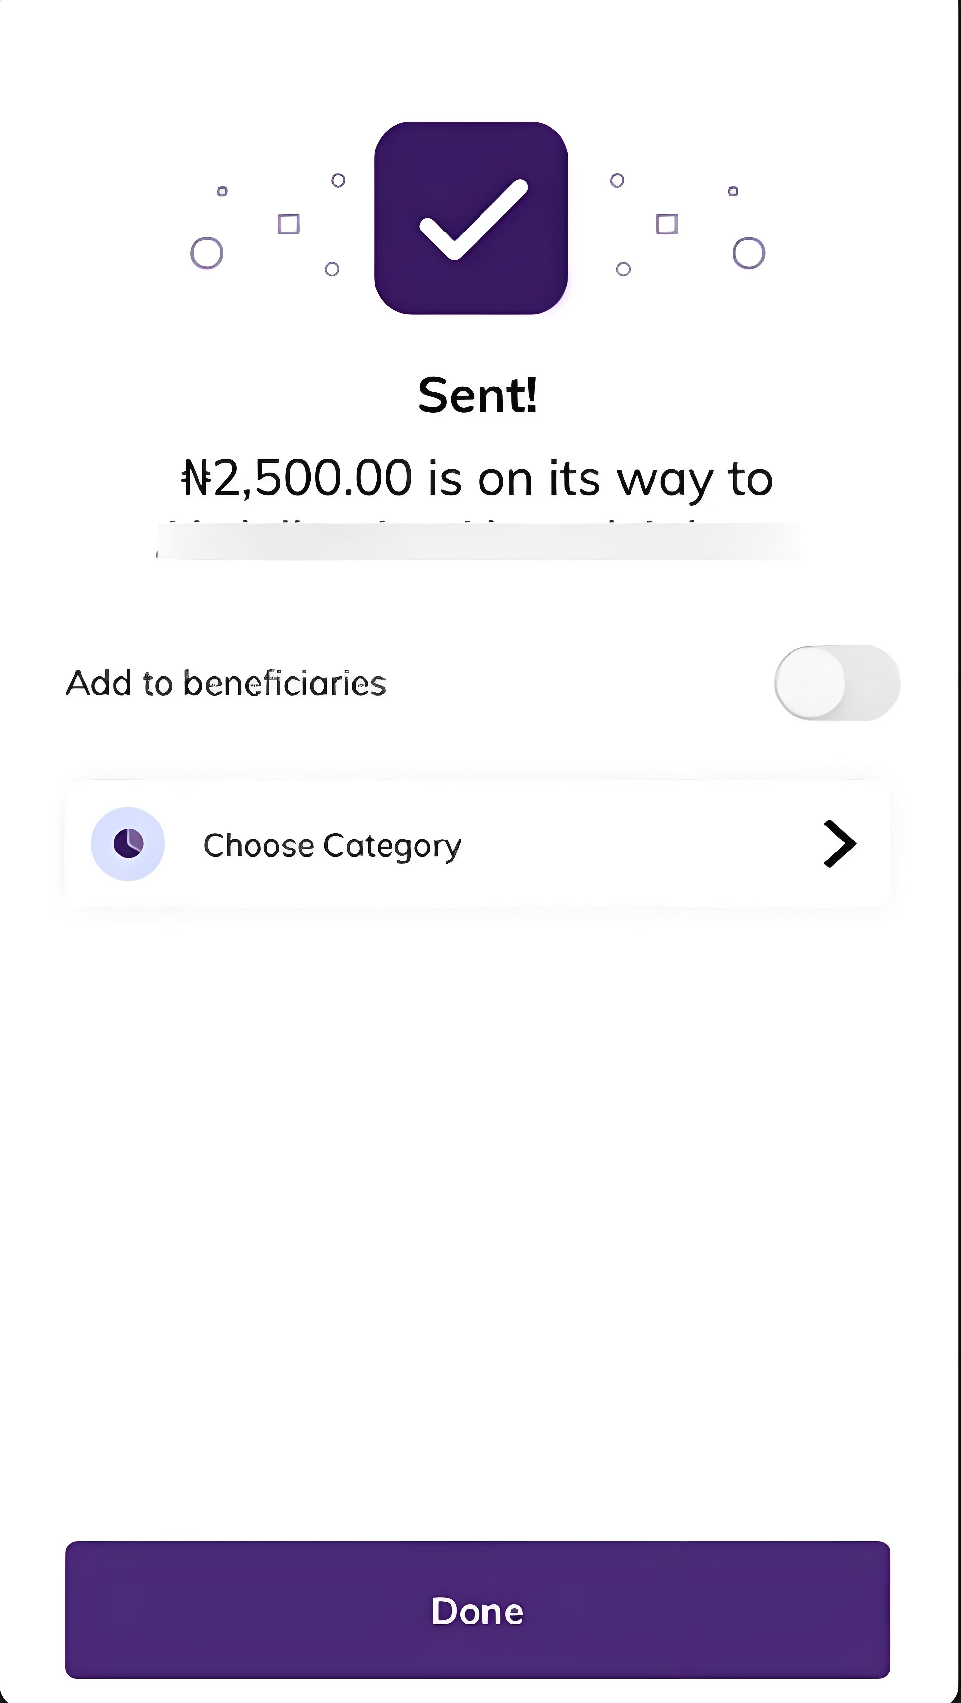
Task: Click the large hollow circle right of checkmark
Action: [749, 253]
